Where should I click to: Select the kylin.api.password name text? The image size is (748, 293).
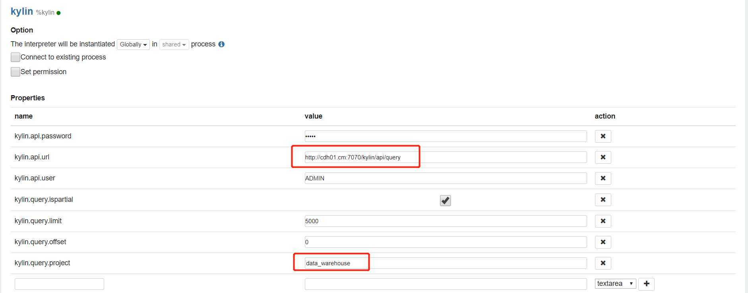43,136
